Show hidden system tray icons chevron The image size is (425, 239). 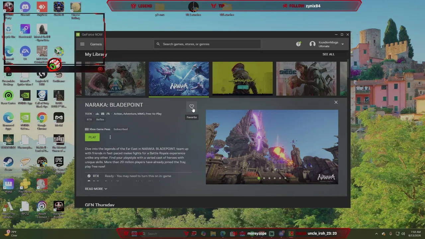pyautogui.click(x=376, y=234)
